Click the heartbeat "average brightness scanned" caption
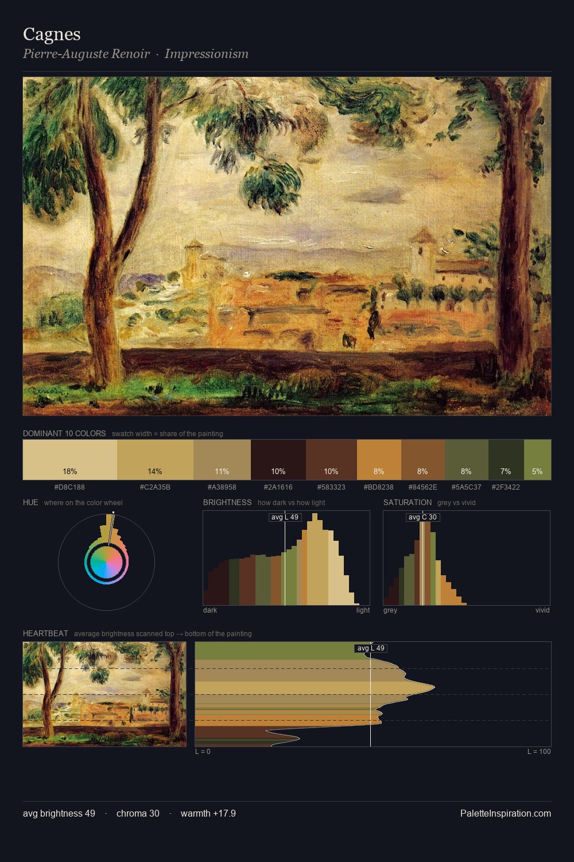The height and width of the screenshot is (862, 574). pyautogui.click(x=163, y=634)
